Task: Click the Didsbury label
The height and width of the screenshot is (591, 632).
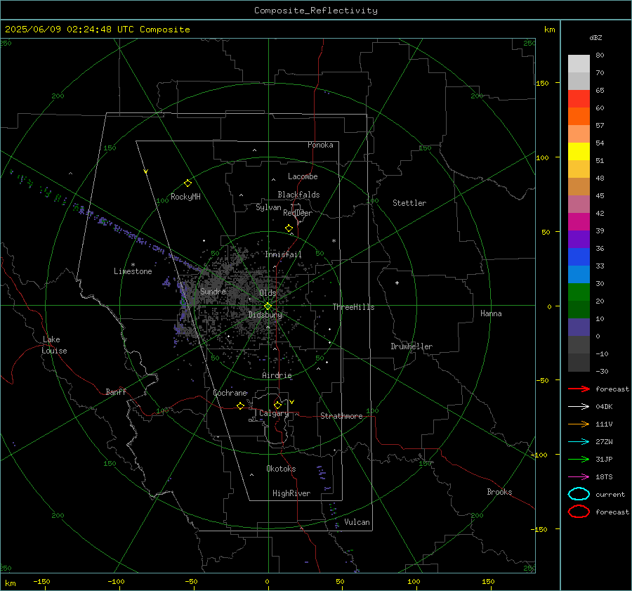Action: 265,315
